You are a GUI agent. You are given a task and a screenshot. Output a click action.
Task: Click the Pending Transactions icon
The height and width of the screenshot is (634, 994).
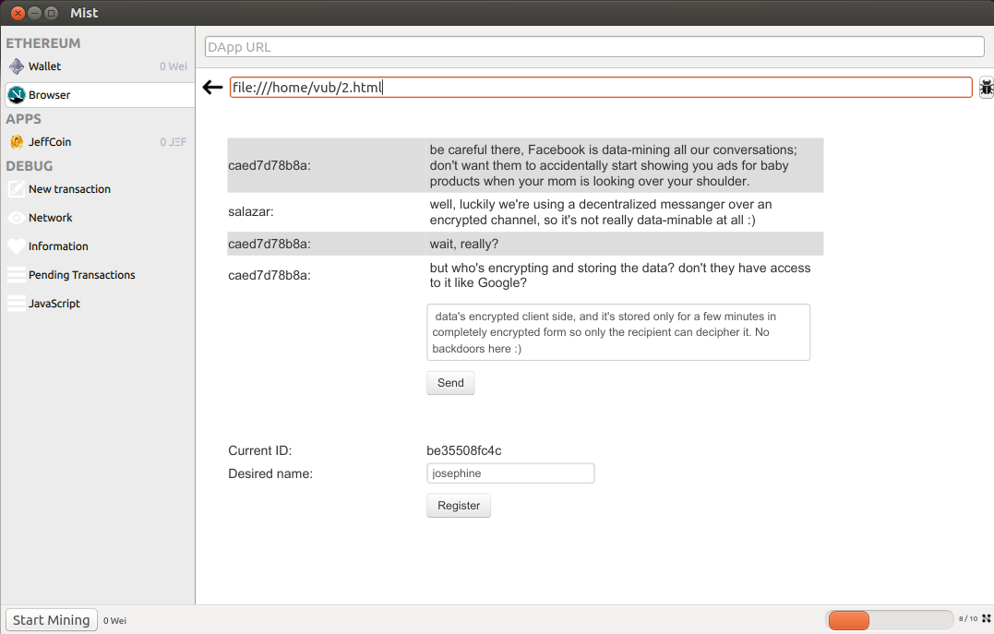point(16,275)
